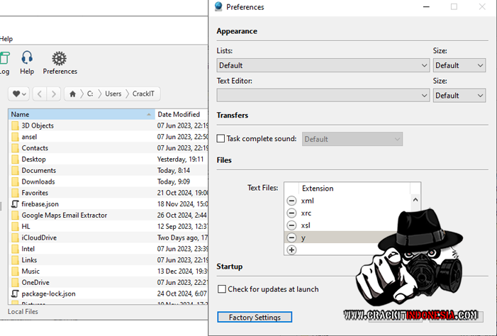The height and width of the screenshot is (336, 497).
Task: Click the Help headset icon
Action: tap(27, 59)
